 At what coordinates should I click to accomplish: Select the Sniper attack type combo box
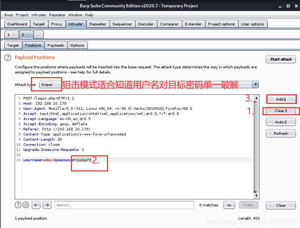(149, 84)
